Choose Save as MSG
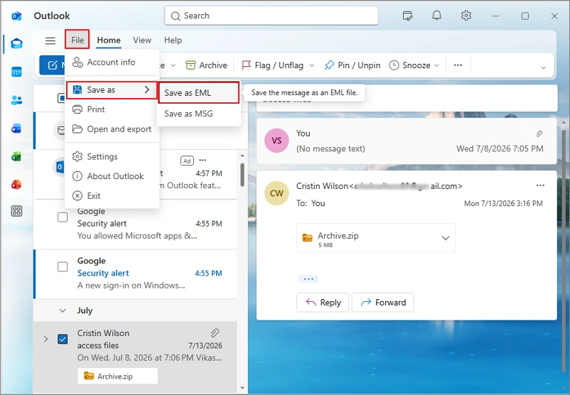 198,114
